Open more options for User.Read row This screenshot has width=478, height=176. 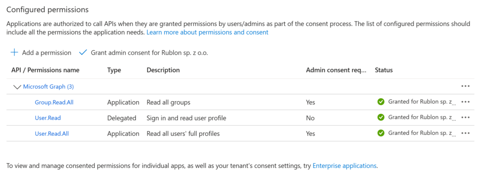465,118
